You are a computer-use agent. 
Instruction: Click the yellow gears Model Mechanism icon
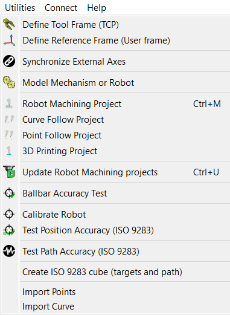pos(9,82)
